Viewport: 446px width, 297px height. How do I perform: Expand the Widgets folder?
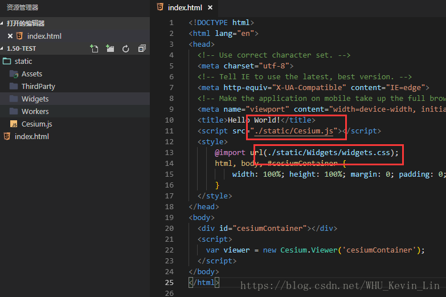click(x=35, y=99)
